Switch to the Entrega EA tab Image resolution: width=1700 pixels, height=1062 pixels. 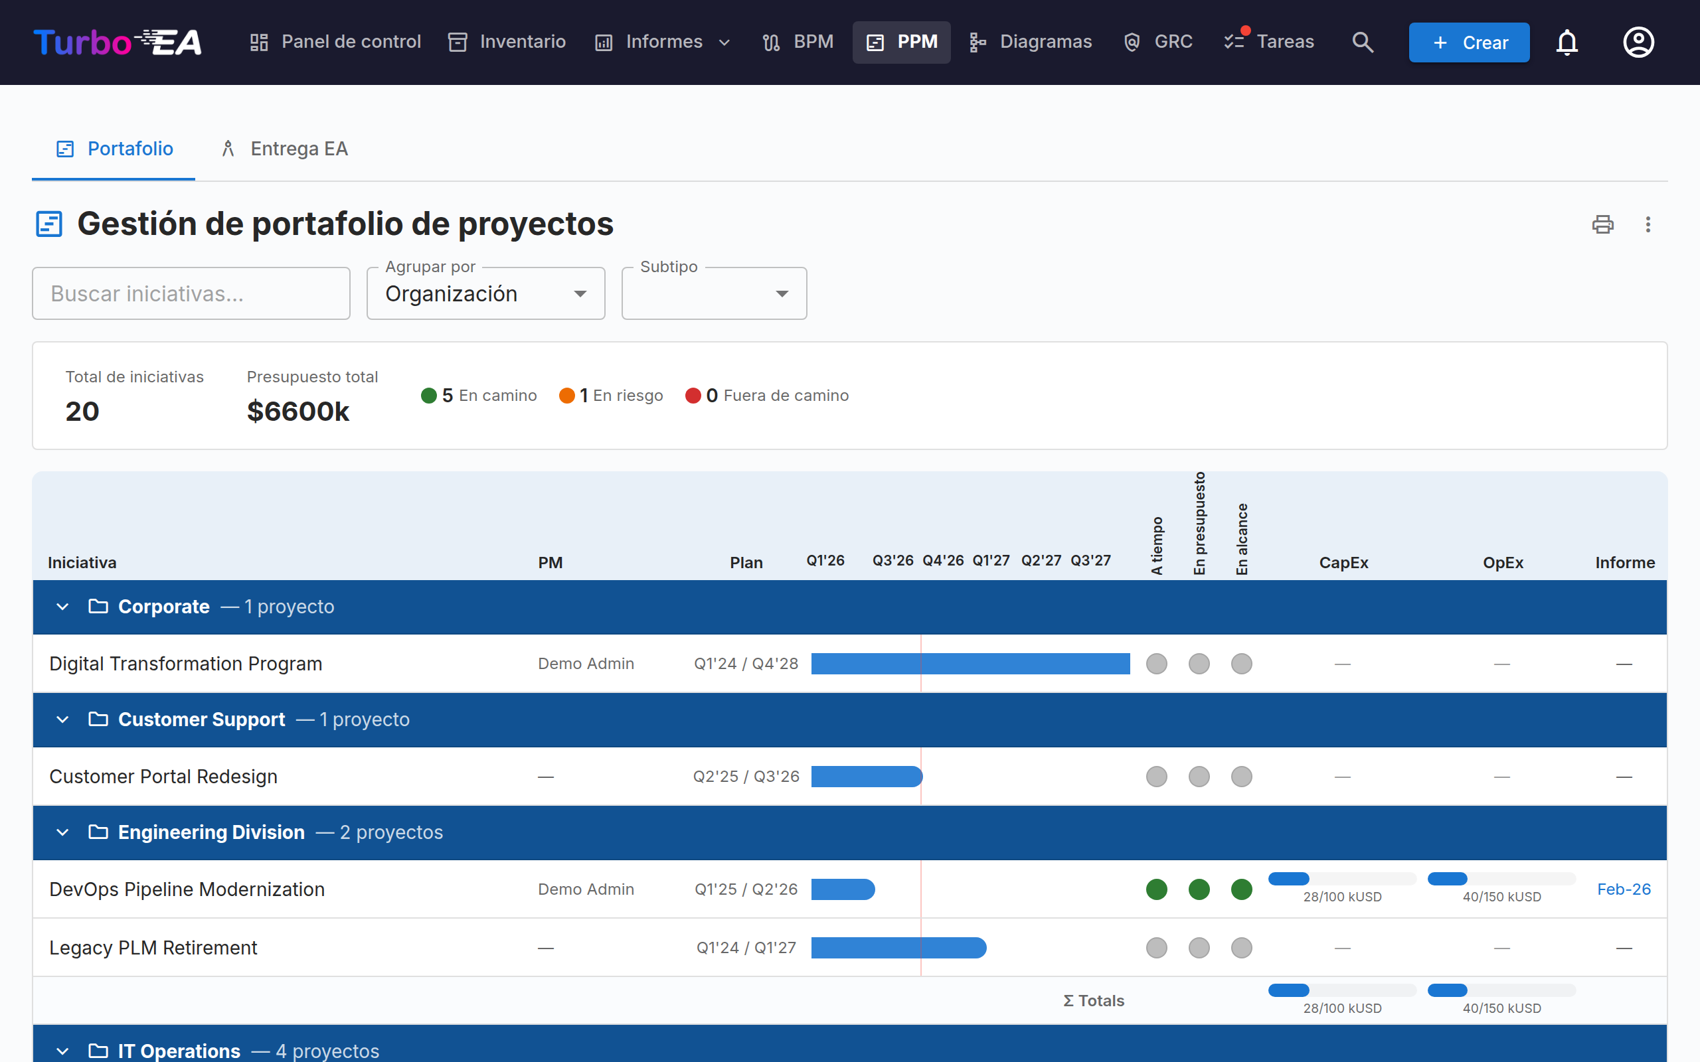284,149
